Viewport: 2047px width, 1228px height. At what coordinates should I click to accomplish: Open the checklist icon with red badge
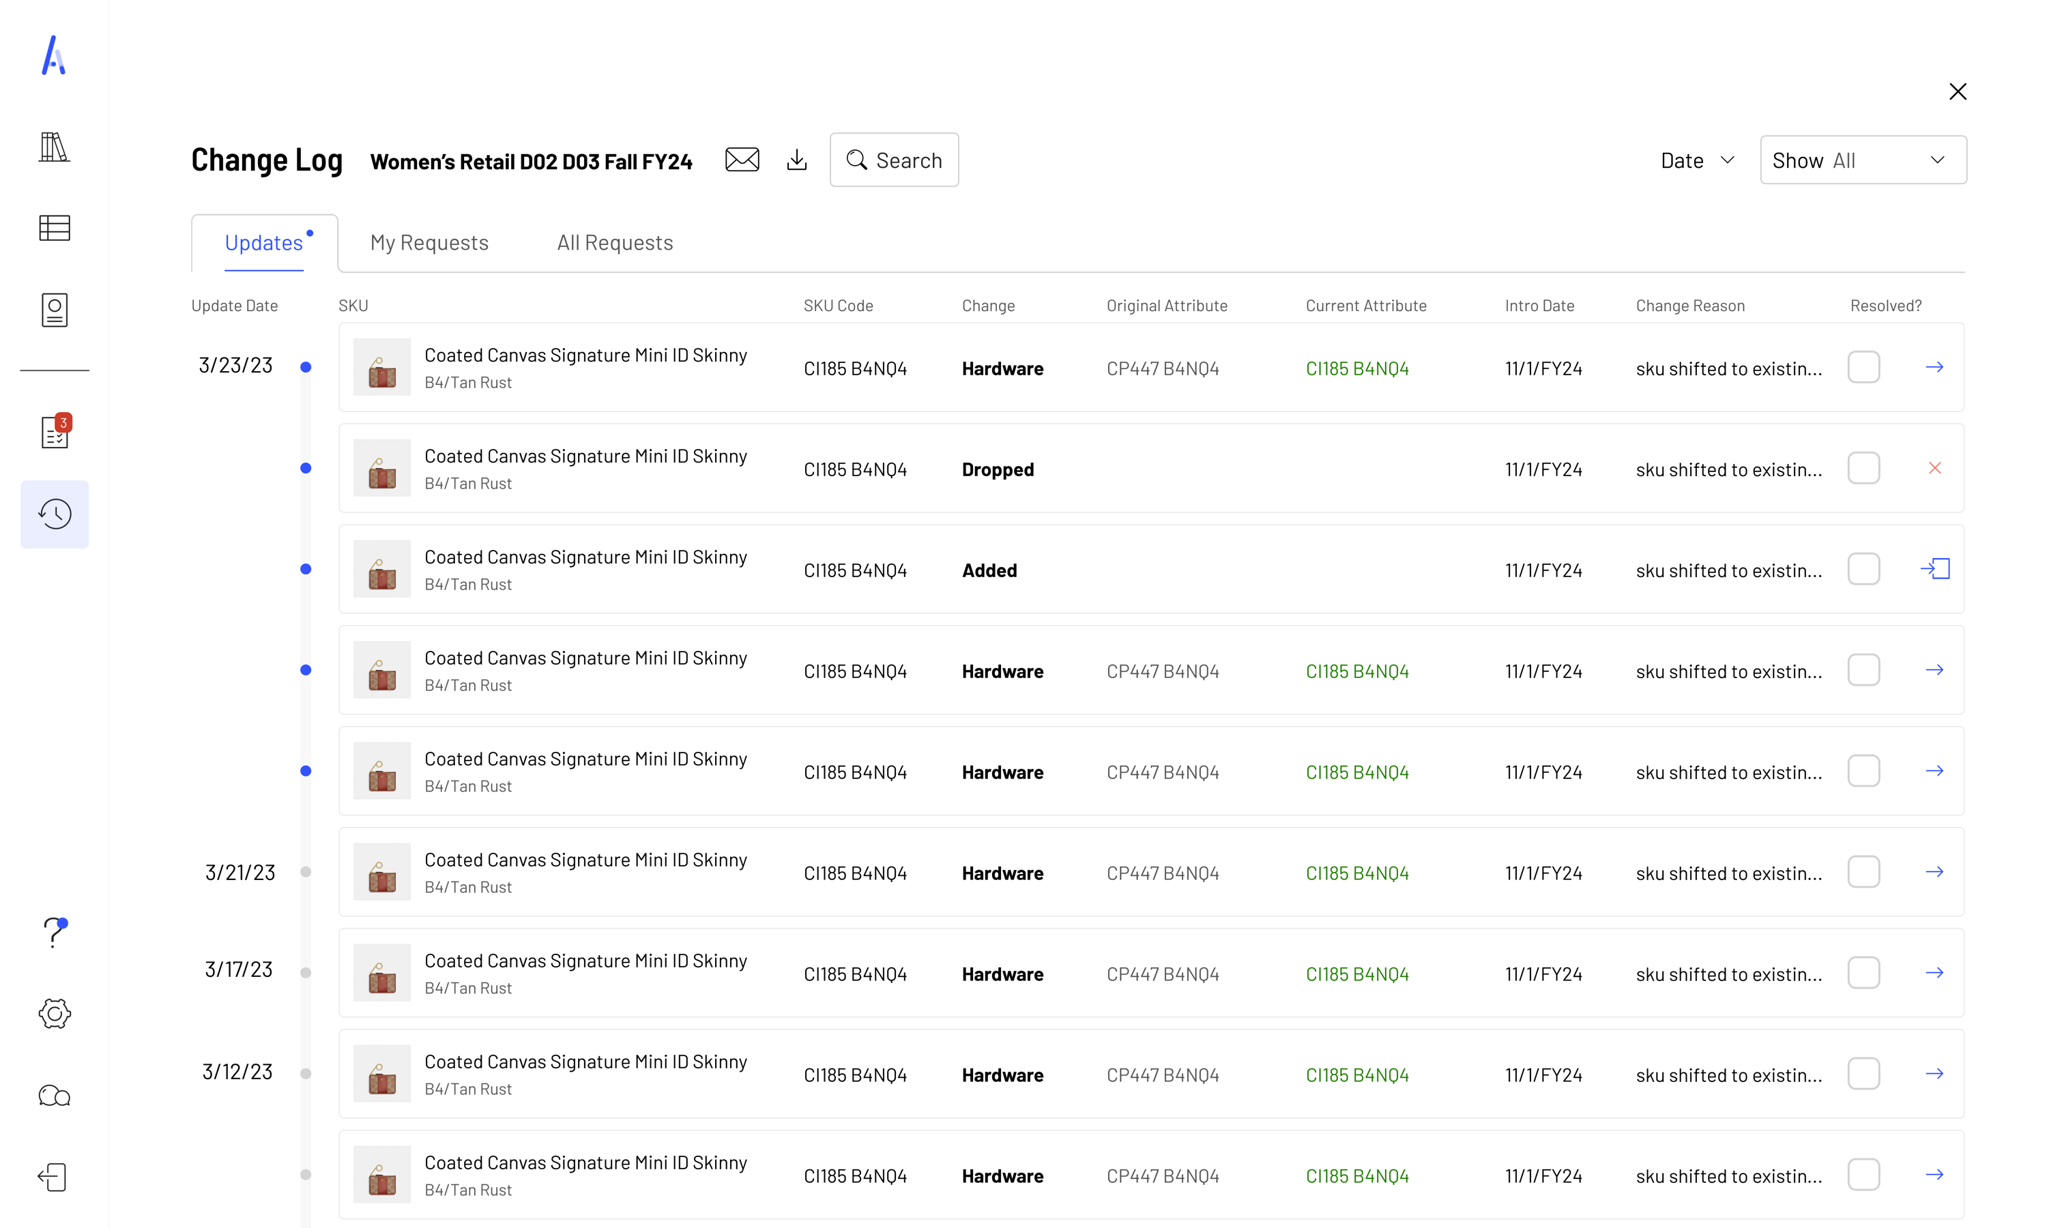click(x=55, y=432)
